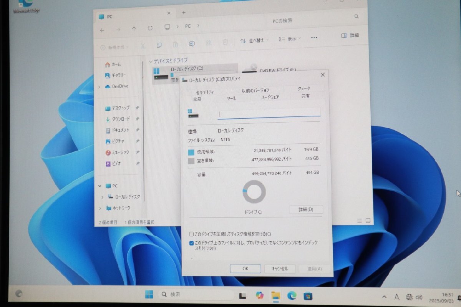Screen dimensions: 461x307
Task: Close the Local Disk properties dialog
Action: click(323, 75)
